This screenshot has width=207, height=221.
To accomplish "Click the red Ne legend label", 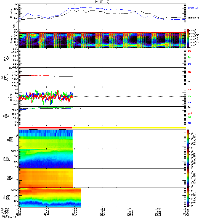I will pyautogui.click(x=189, y=72).
